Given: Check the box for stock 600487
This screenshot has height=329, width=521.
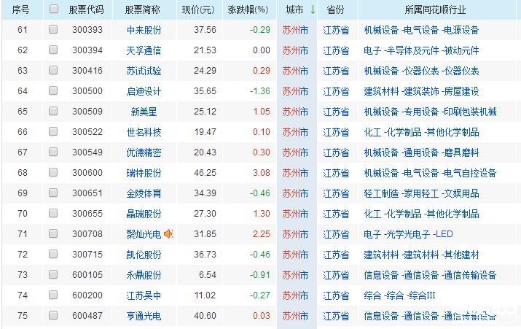Looking at the screenshot, I should (53, 315).
